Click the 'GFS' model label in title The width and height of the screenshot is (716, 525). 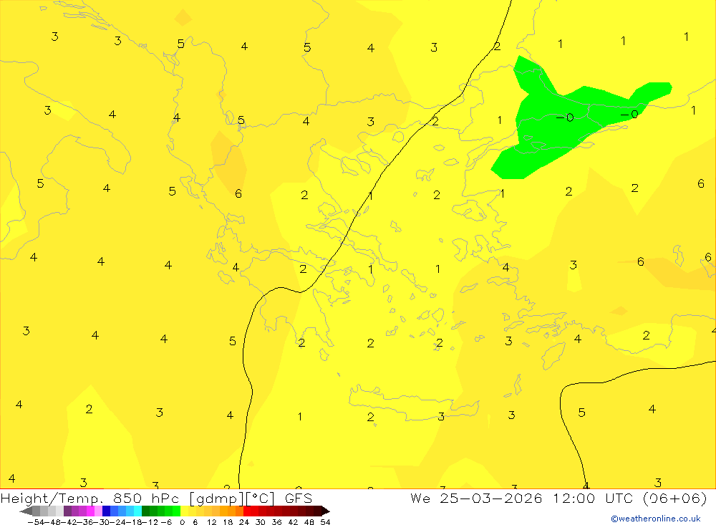pyautogui.click(x=298, y=498)
